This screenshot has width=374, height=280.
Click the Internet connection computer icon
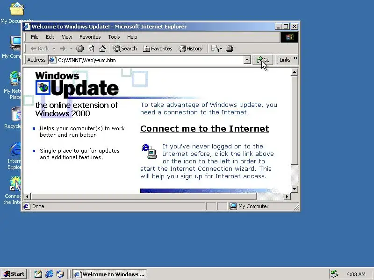pos(149,151)
